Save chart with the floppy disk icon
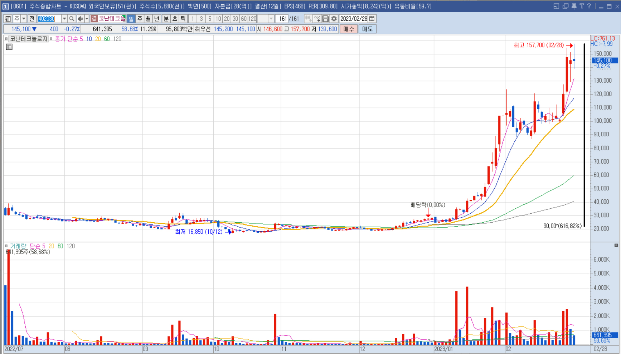Image resolution: width=621 pixels, height=354 pixels. click(x=325, y=19)
